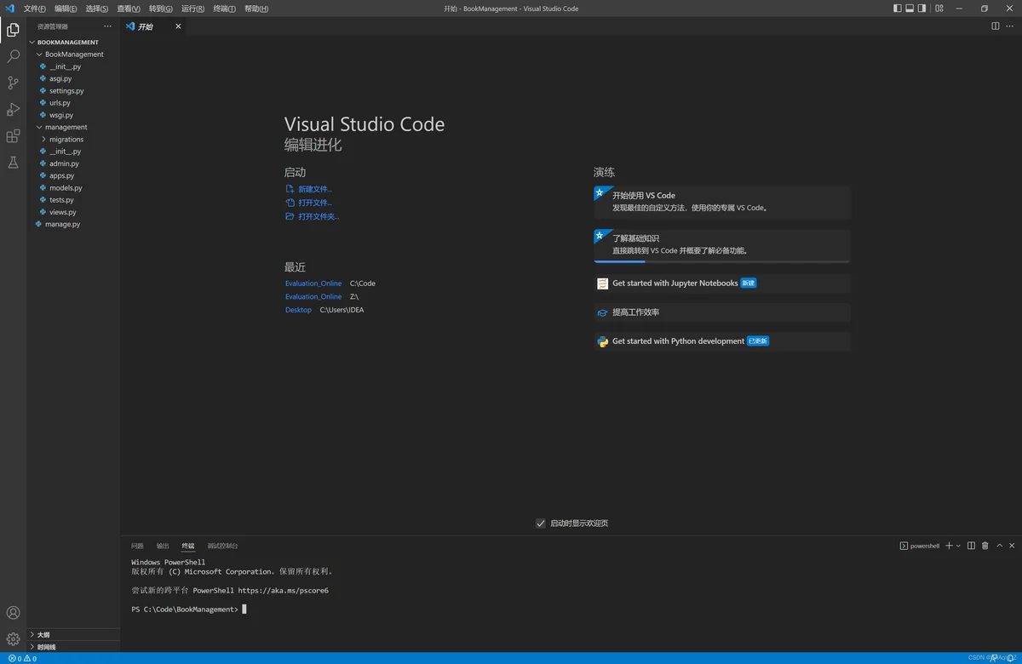Open Run and Debug view

(x=13, y=109)
